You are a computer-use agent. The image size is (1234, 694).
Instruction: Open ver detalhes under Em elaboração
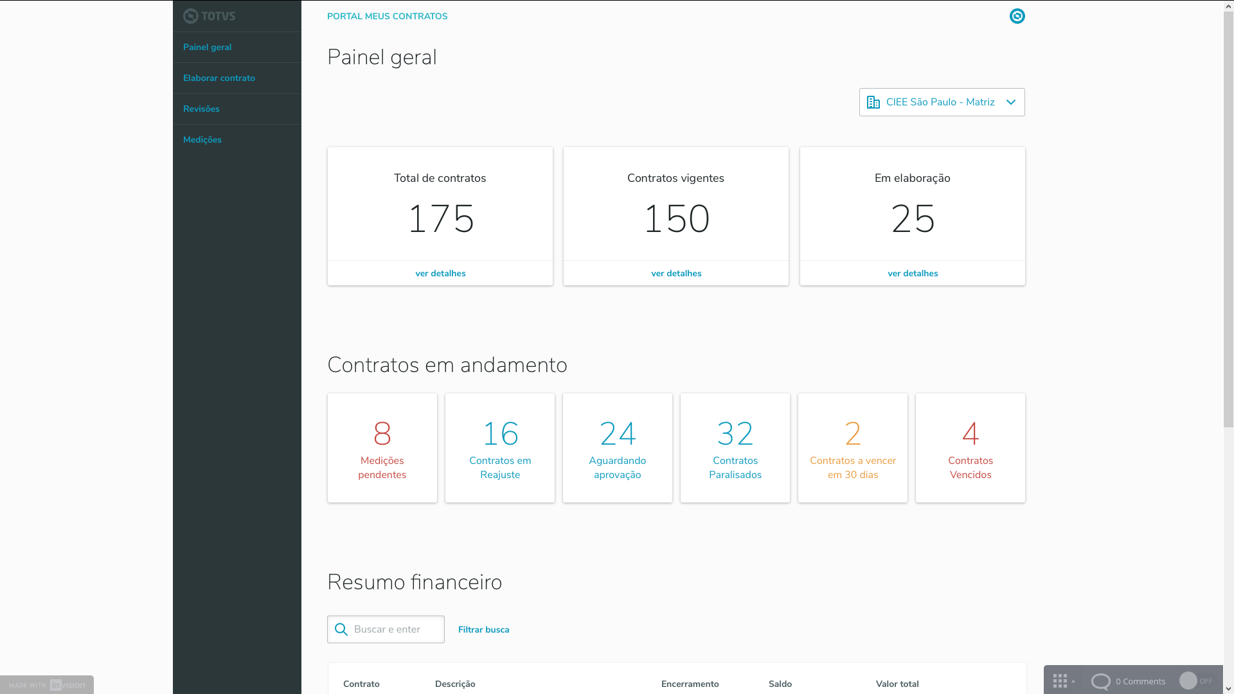(x=913, y=273)
